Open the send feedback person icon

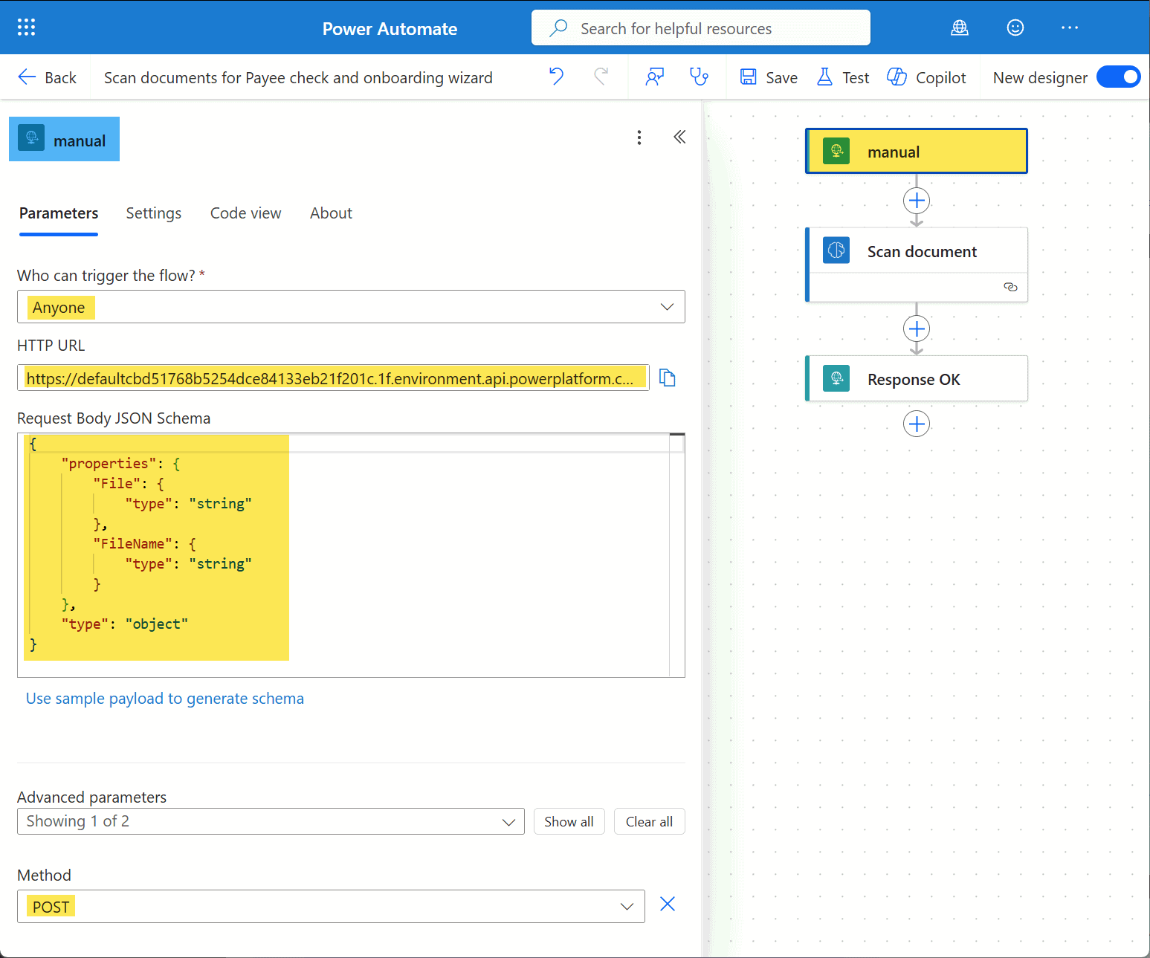pyautogui.click(x=655, y=77)
